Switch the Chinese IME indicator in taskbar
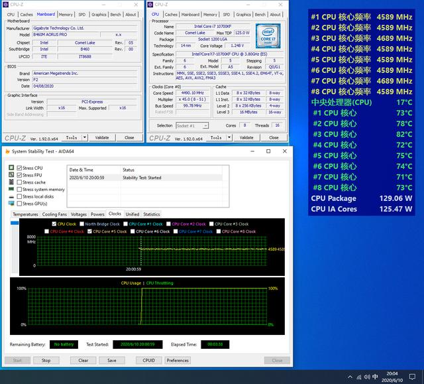 375,377
